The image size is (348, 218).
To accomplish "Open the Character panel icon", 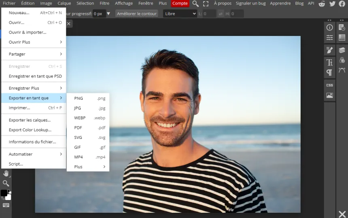I will 329,63.
